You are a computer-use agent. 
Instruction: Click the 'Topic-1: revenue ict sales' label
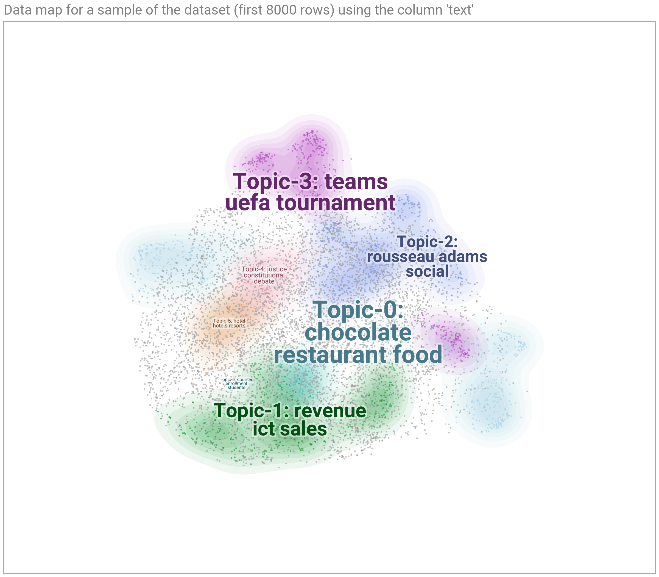click(290, 420)
